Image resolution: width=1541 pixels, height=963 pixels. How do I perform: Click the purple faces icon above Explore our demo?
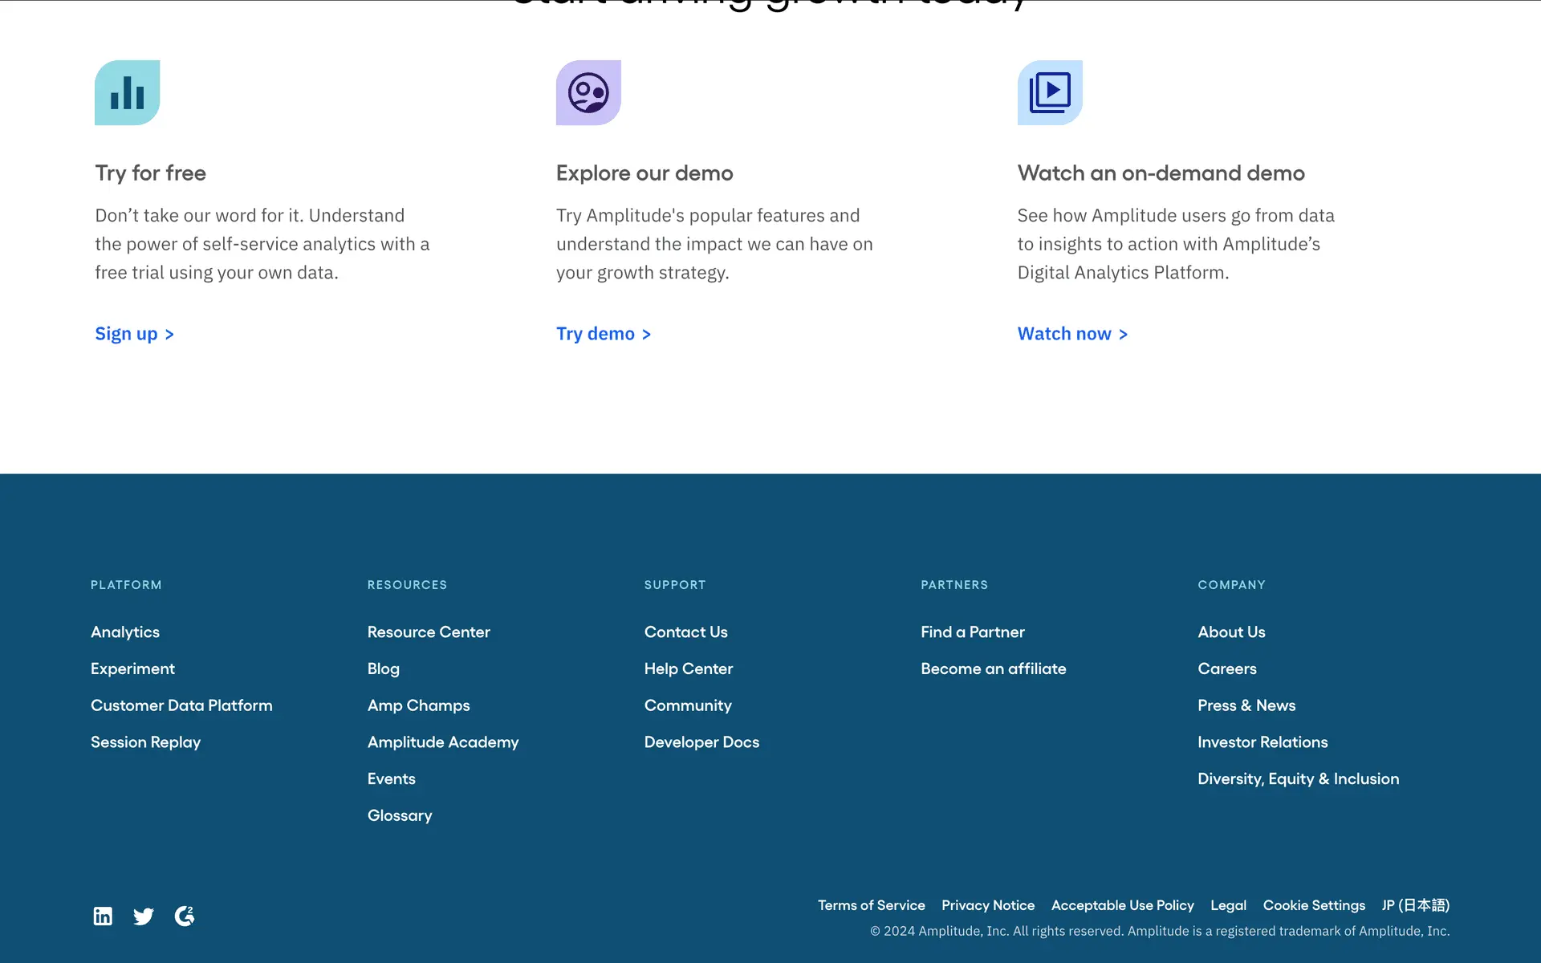pos(588,92)
